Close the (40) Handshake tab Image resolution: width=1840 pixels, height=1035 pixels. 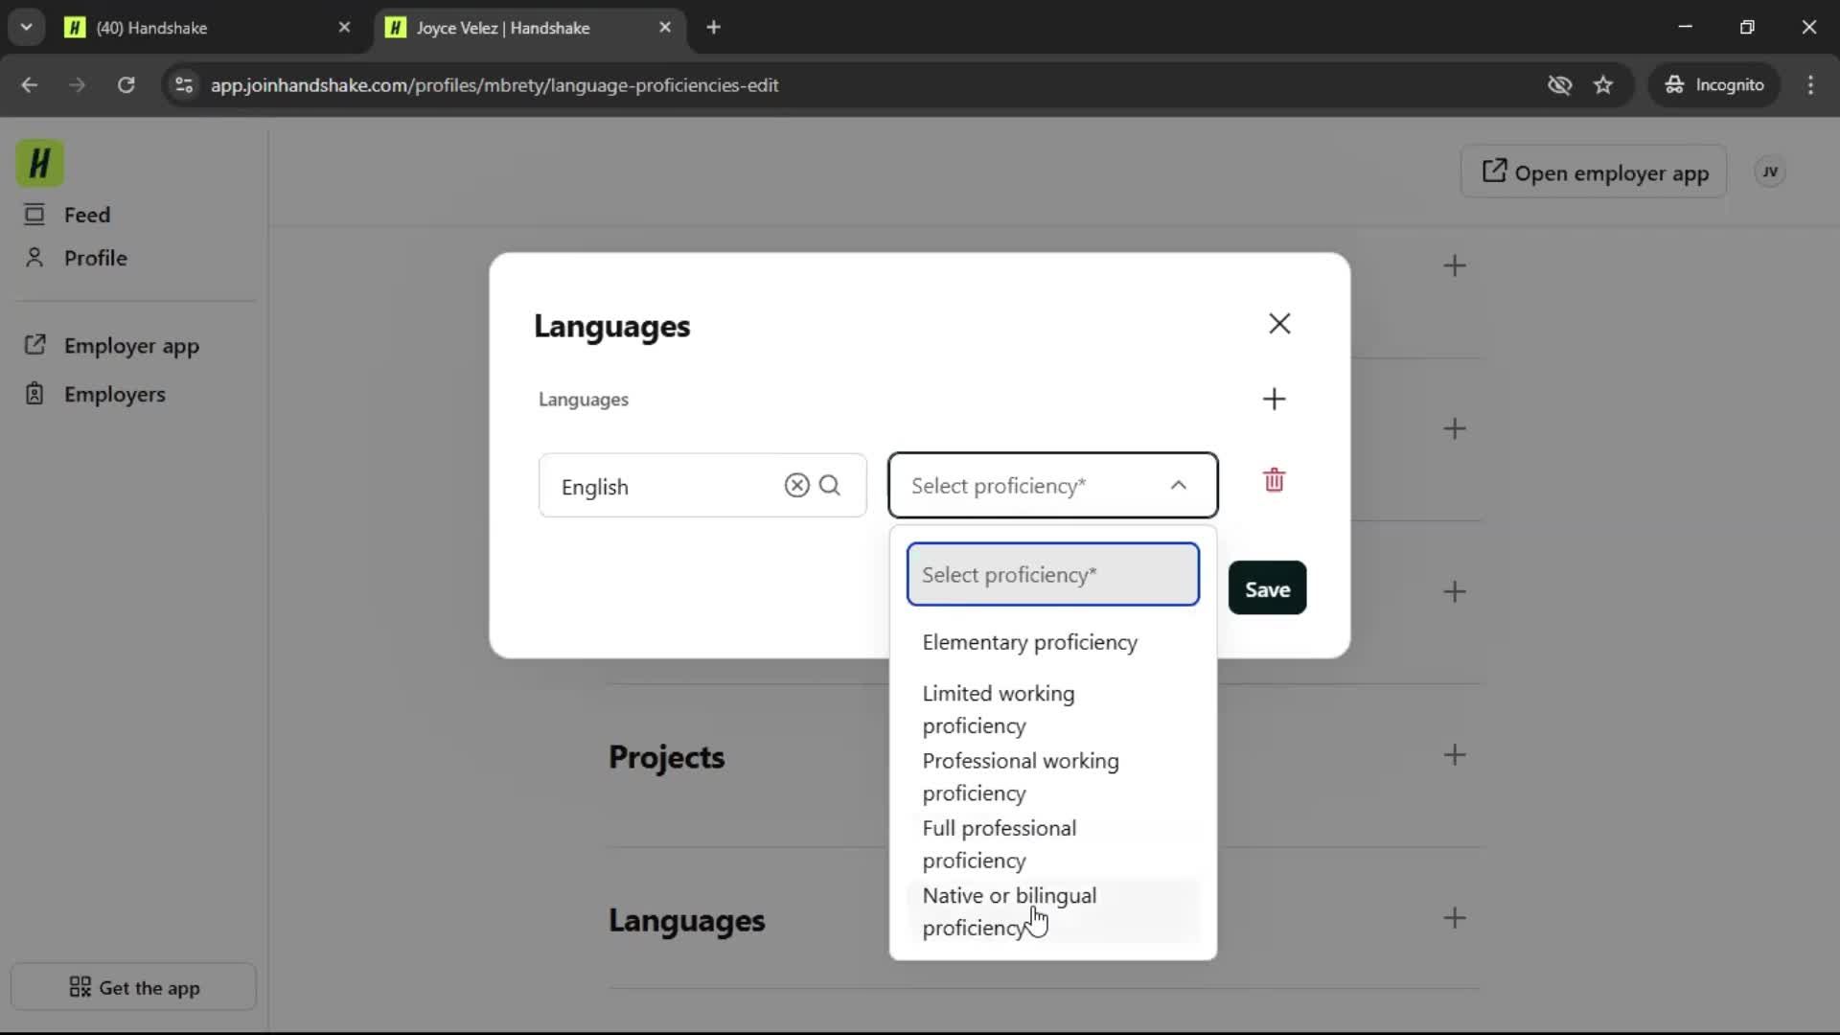344,28
